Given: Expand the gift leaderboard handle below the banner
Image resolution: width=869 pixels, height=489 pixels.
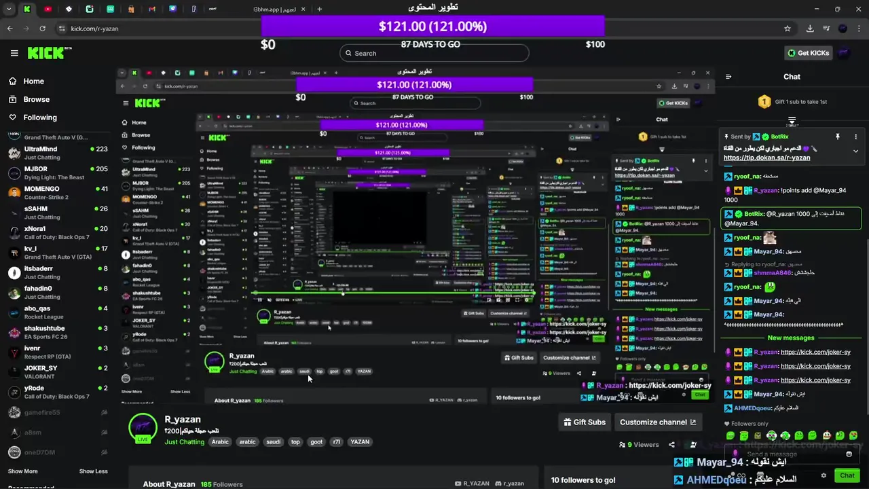Looking at the screenshot, I should pos(792,121).
